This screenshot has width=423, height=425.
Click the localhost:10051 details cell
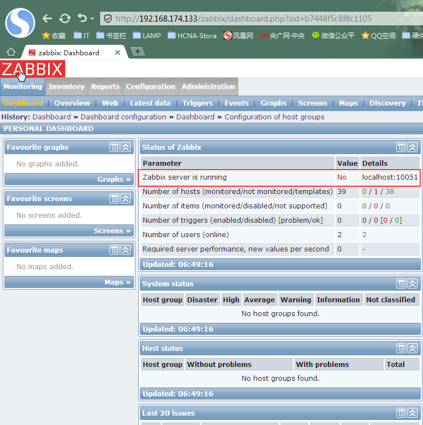click(390, 177)
